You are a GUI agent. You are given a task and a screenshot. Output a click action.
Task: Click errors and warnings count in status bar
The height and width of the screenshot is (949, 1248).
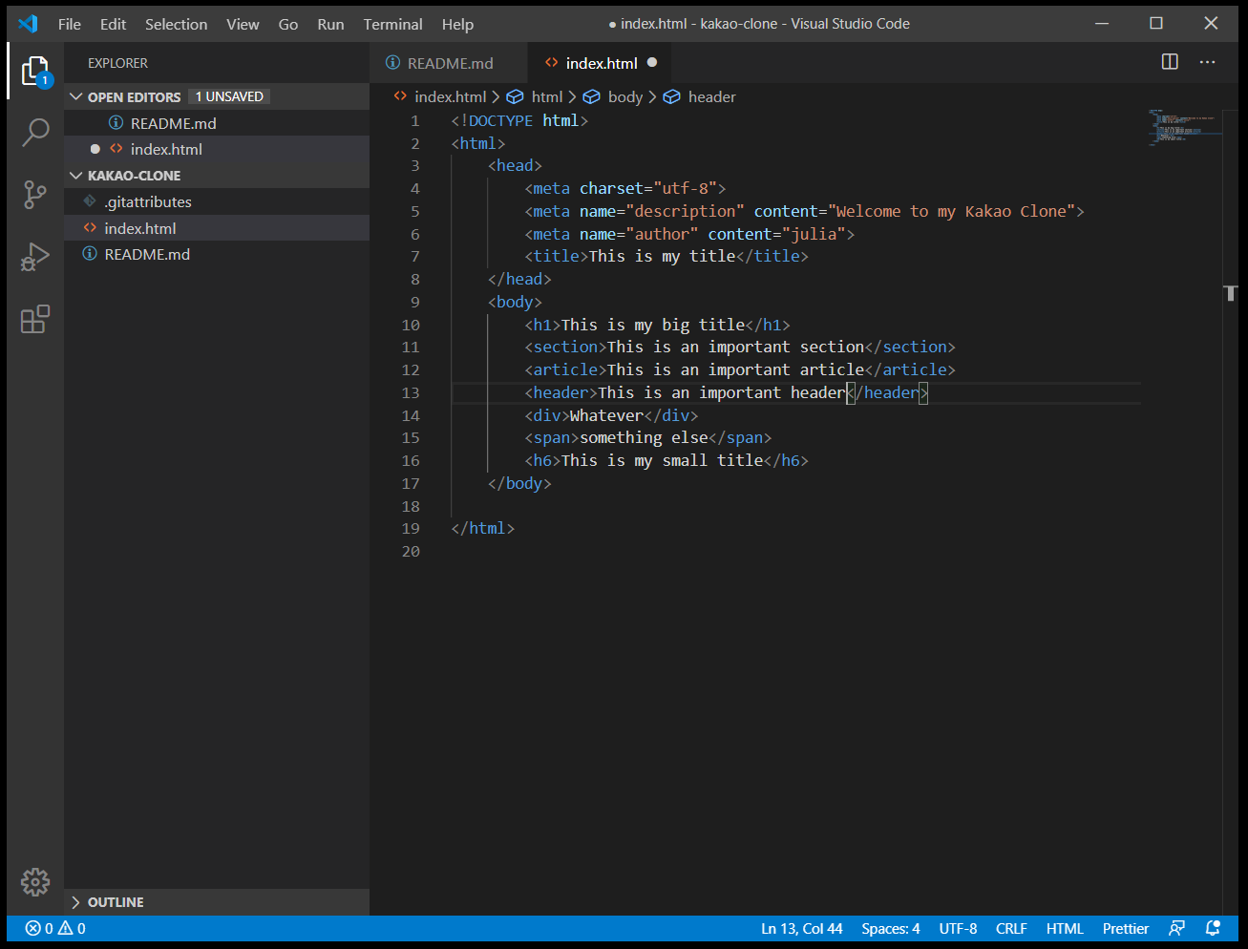(x=55, y=928)
